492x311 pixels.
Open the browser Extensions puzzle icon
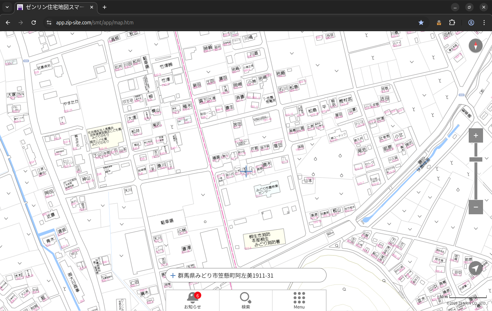point(452,23)
